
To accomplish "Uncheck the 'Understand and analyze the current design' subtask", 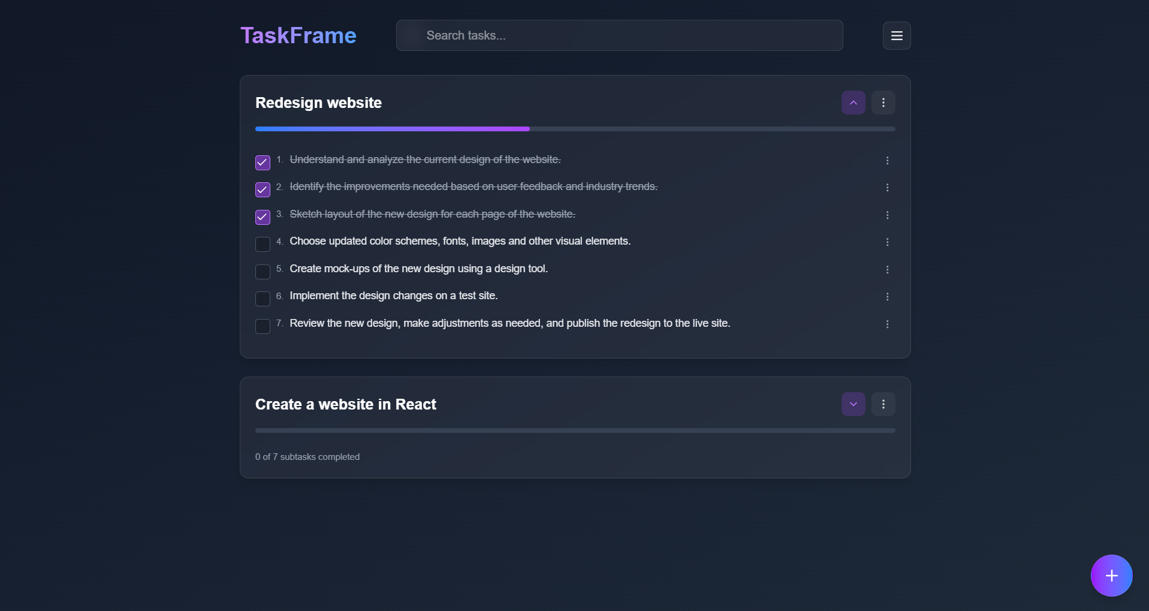I will [x=263, y=162].
